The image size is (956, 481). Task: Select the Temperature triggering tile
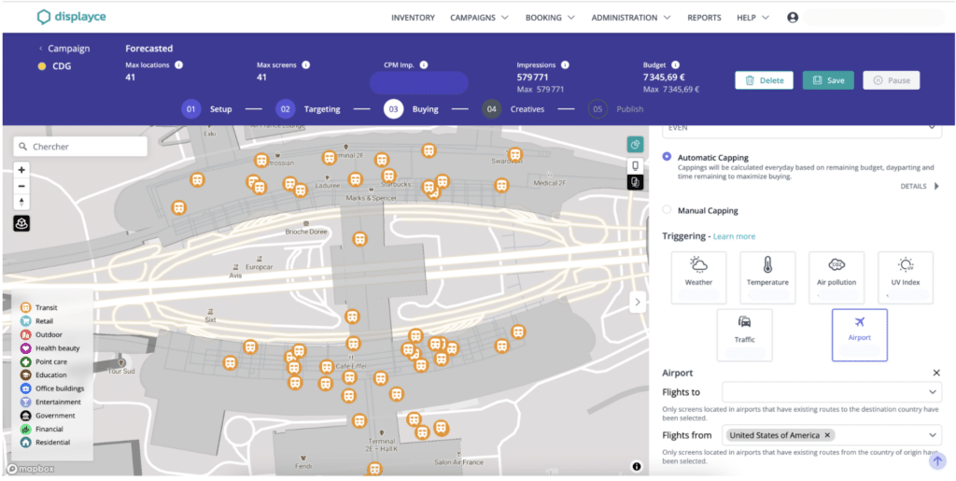pos(767,277)
